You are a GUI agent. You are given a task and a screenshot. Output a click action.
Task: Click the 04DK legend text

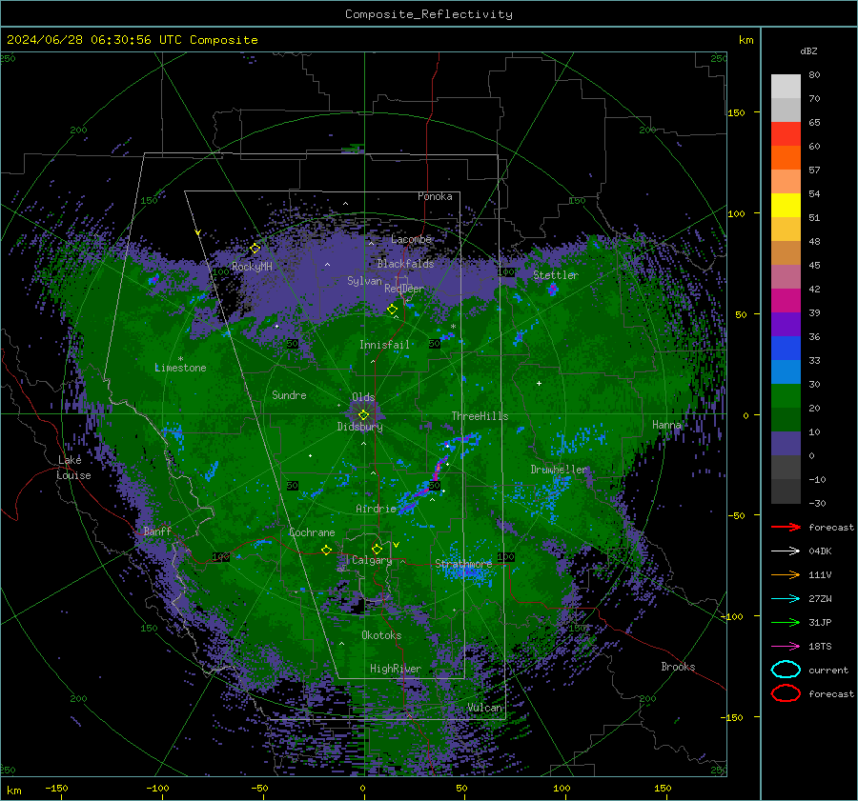click(x=820, y=551)
